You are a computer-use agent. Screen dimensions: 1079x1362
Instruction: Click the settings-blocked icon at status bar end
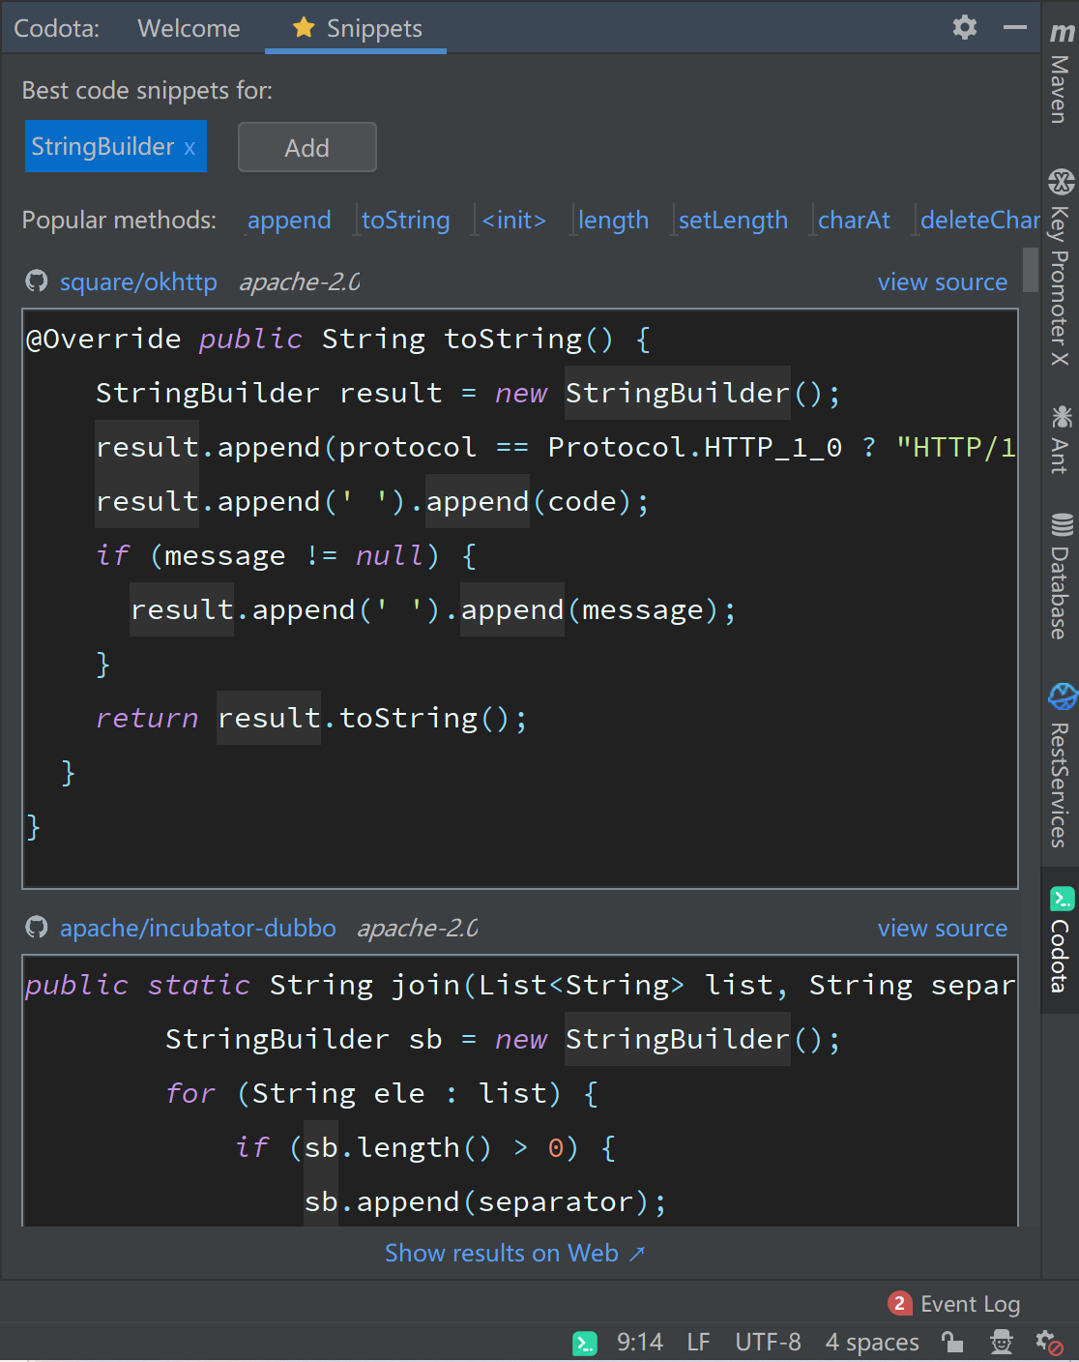coord(1049,1343)
